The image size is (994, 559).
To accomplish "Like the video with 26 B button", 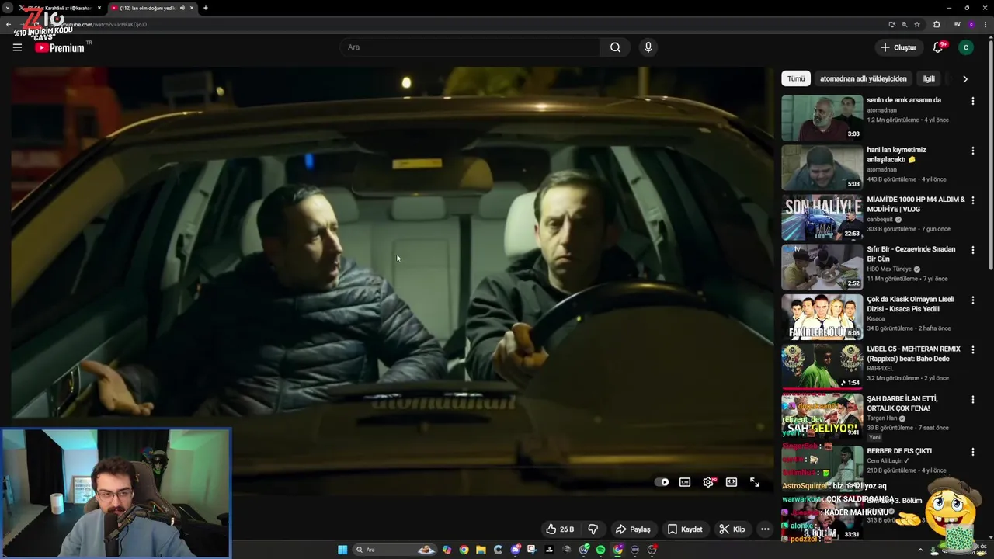I will (560, 529).
